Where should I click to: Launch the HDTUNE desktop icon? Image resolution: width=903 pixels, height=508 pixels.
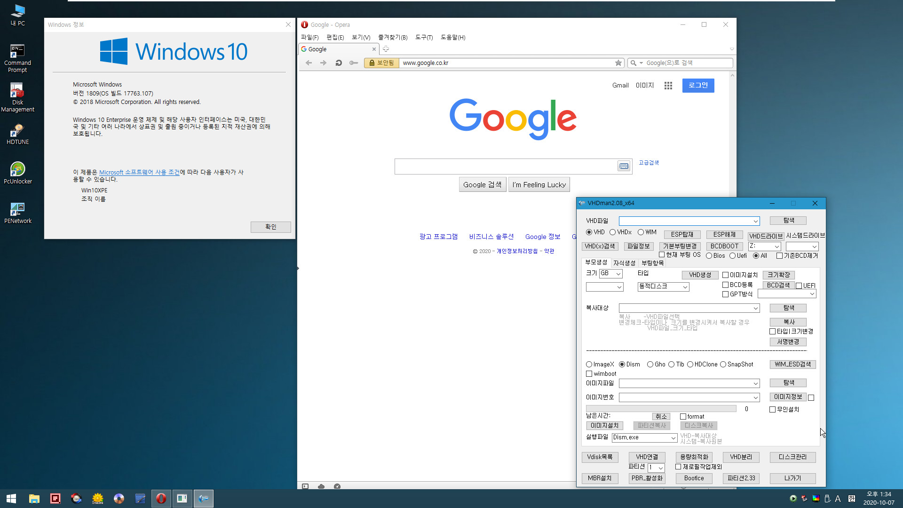coord(18,134)
